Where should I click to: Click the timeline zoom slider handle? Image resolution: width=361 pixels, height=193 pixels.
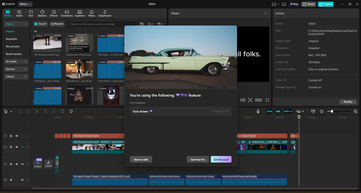(x=332, y=111)
